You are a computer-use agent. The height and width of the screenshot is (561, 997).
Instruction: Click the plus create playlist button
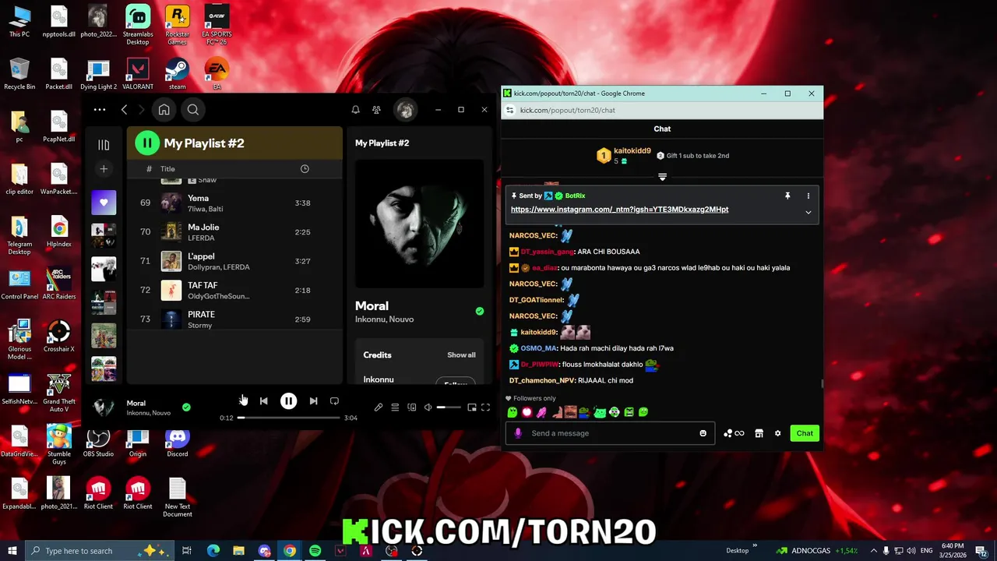[104, 169]
